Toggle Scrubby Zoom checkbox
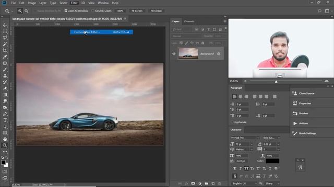Image resolution: width=334 pixels, height=187 pixels. [x=93, y=11]
